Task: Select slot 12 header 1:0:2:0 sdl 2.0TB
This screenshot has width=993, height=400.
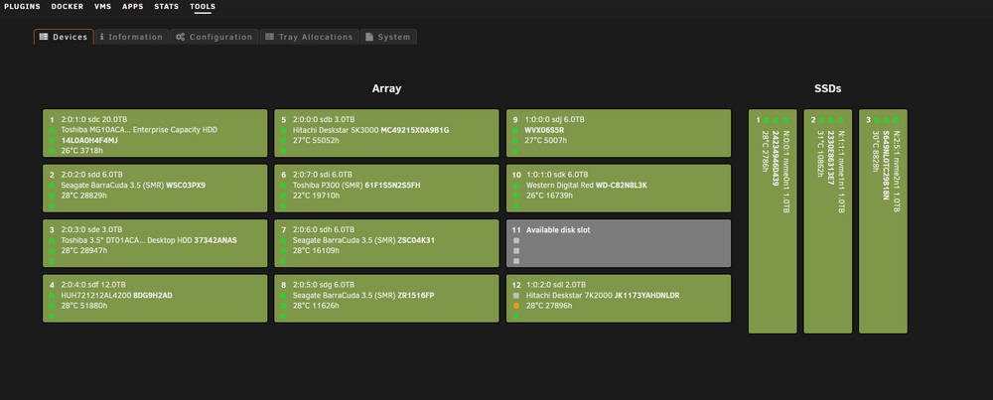Action: coord(556,285)
